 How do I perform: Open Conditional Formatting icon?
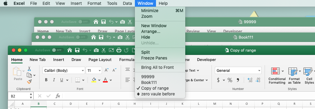pos(275,71)
